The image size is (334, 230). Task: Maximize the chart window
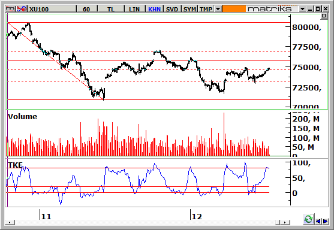pos(318,9)
